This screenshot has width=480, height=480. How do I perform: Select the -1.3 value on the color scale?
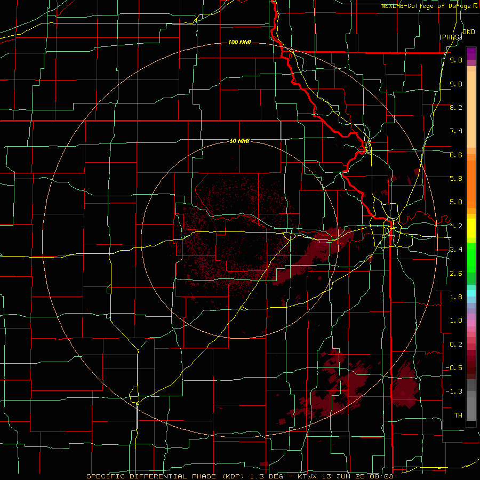click(454, 391)
